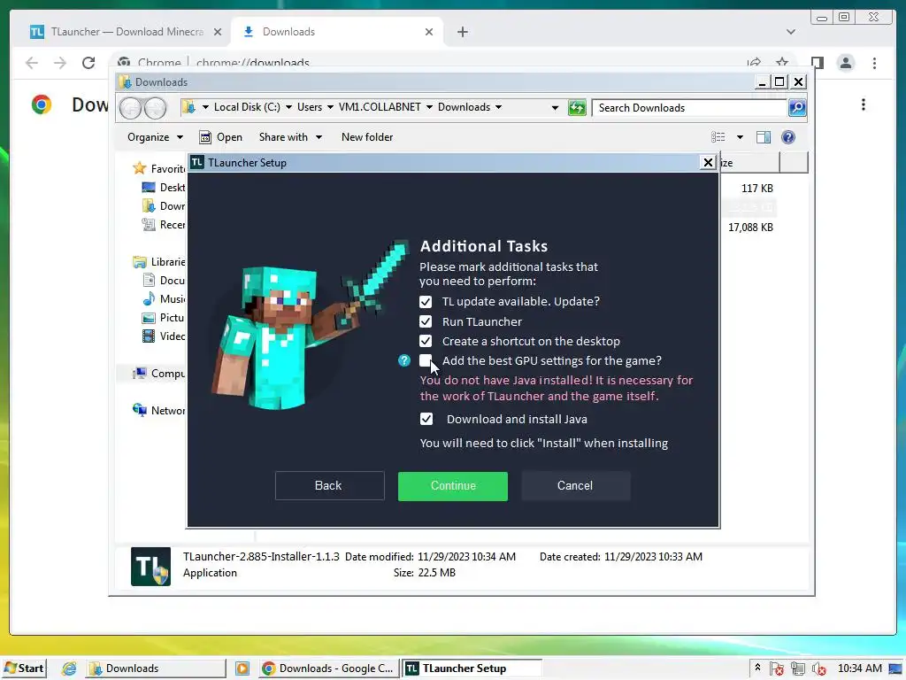
Task: Select Libraries in navigation pane
Action: [159, 262]
